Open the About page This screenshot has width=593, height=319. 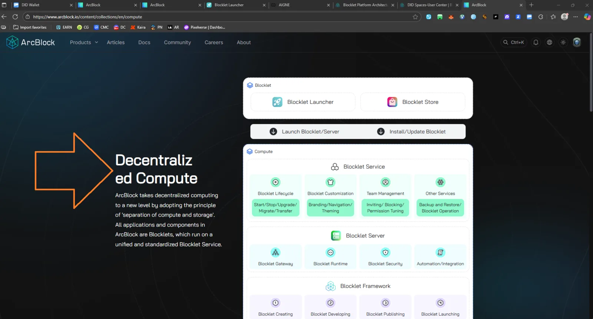pos(244,42)
